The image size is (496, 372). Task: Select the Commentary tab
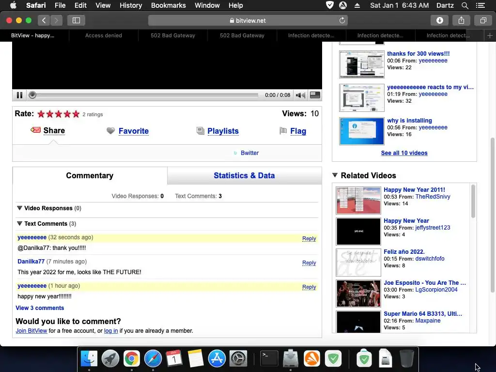click(90, 175)
